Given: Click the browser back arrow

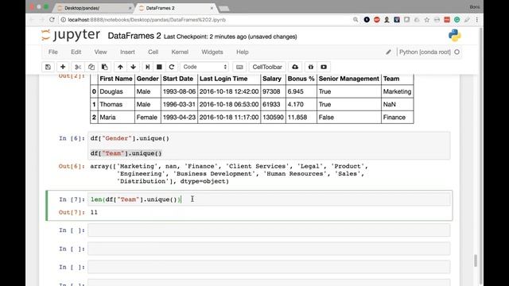Looking at the screenshot, I should pos(32,20).
